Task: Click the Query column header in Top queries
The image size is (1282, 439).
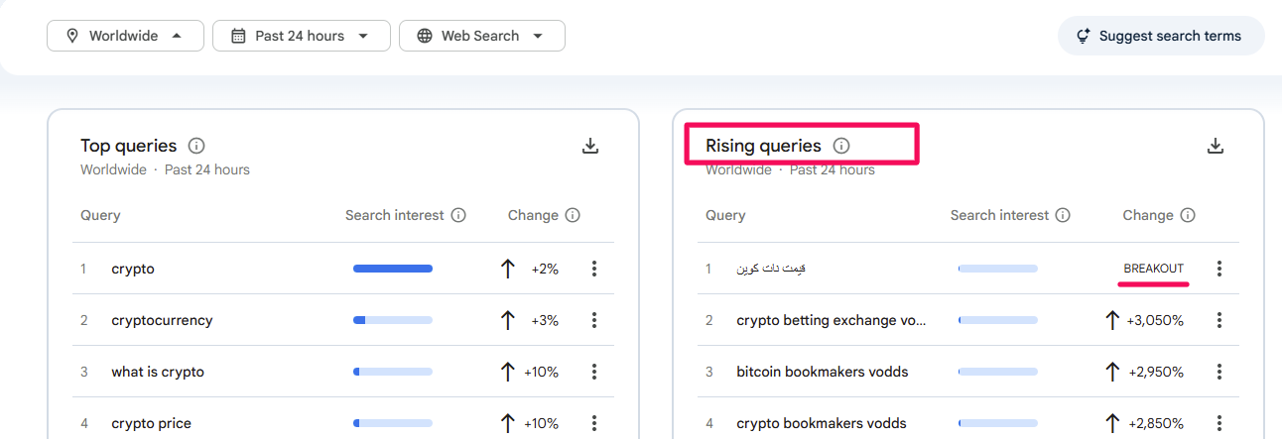Action: click(100, 216)
